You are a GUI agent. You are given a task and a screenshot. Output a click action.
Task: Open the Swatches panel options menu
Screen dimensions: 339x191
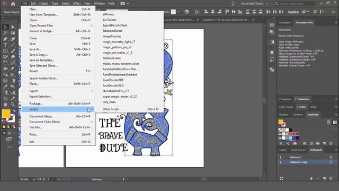tap(336, 115)
